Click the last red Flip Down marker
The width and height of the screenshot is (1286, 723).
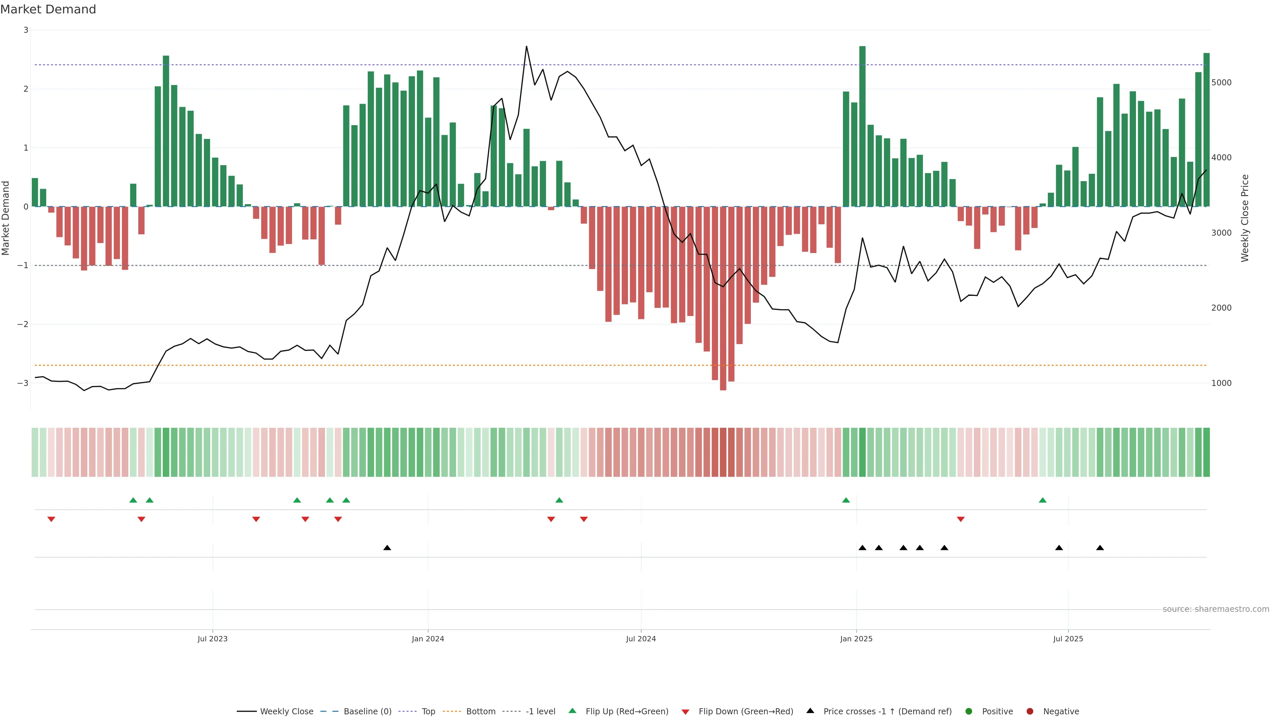point(960,519)
